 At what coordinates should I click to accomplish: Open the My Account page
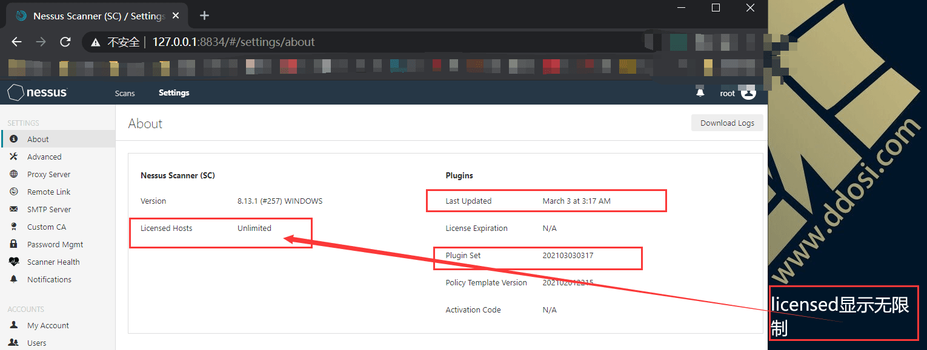point(48,325)
